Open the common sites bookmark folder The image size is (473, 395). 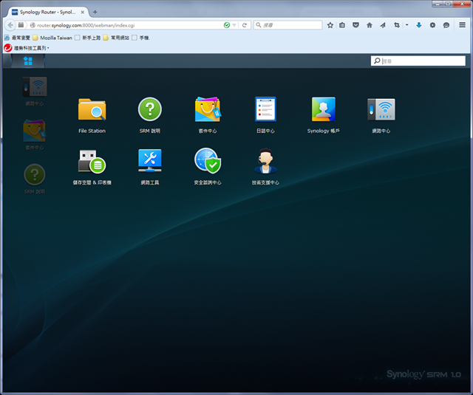coord(116,38)
